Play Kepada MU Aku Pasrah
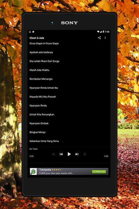 click(x=69, y=96)
